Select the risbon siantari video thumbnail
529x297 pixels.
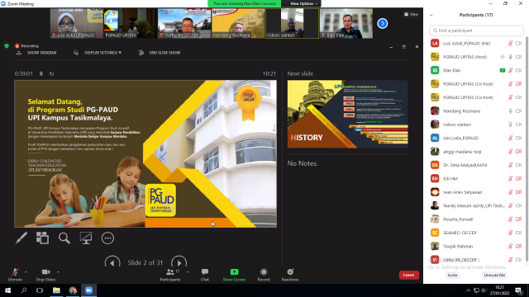point(292,23)
